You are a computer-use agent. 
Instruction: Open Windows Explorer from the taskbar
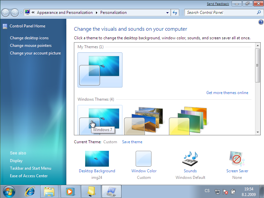point(49,192)
